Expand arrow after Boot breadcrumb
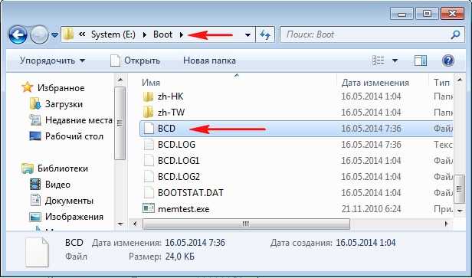 [181, 35]
